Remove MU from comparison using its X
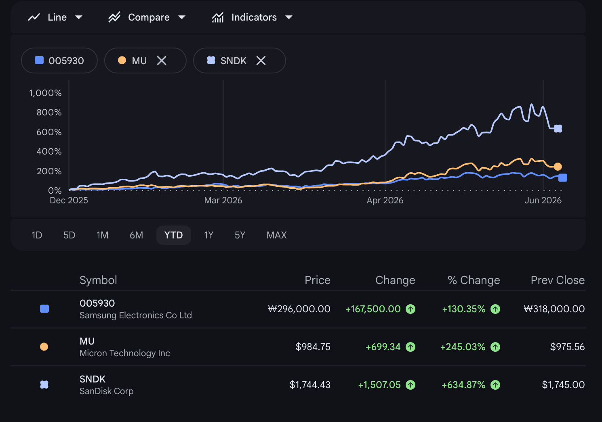Image resolution: width=602 pixels, height=422 pixels. [x=162, y=61]
